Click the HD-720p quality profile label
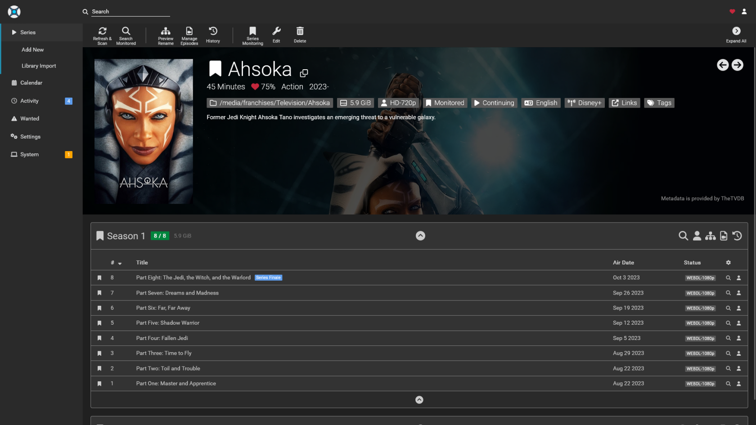Screen dimensions: 756x425 pos(399,103)
